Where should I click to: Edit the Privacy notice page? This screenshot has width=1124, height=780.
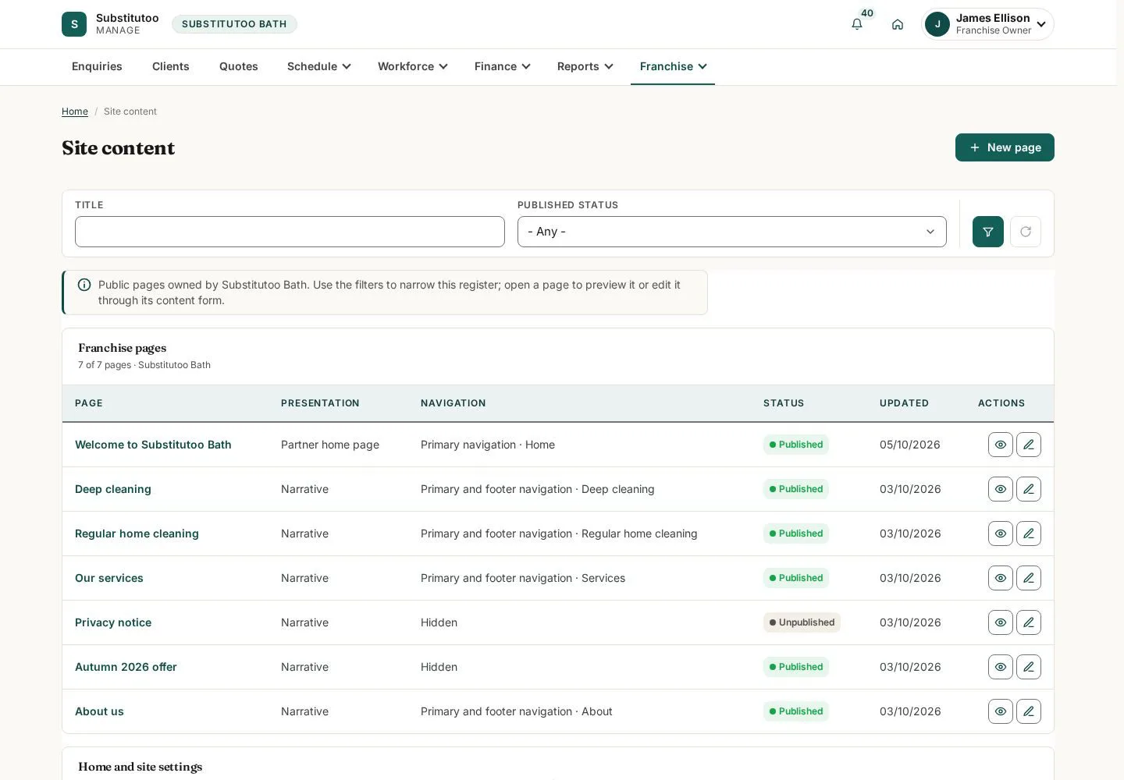[x=1029, y=622]
